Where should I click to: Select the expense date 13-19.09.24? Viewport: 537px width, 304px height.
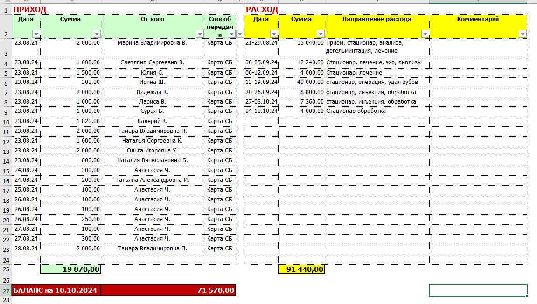pyautogui.click(x=261, y=82)
